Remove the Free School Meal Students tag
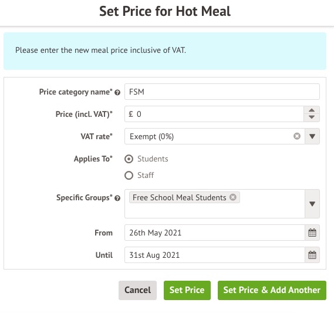This screenshot has width=334, height=313. click(233, 197)
